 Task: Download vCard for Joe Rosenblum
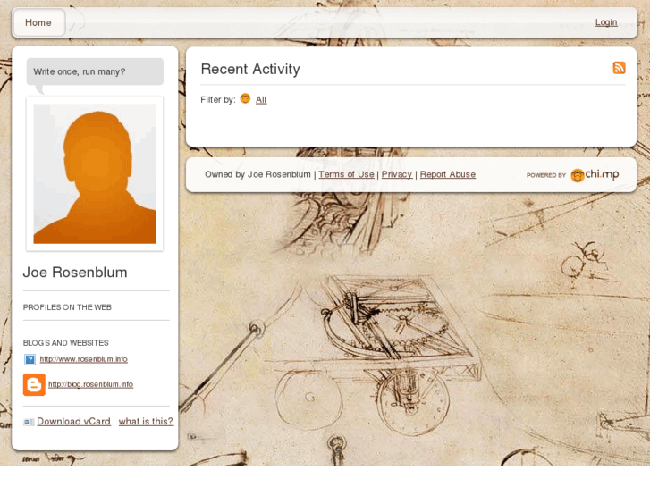tap(74, 422)
